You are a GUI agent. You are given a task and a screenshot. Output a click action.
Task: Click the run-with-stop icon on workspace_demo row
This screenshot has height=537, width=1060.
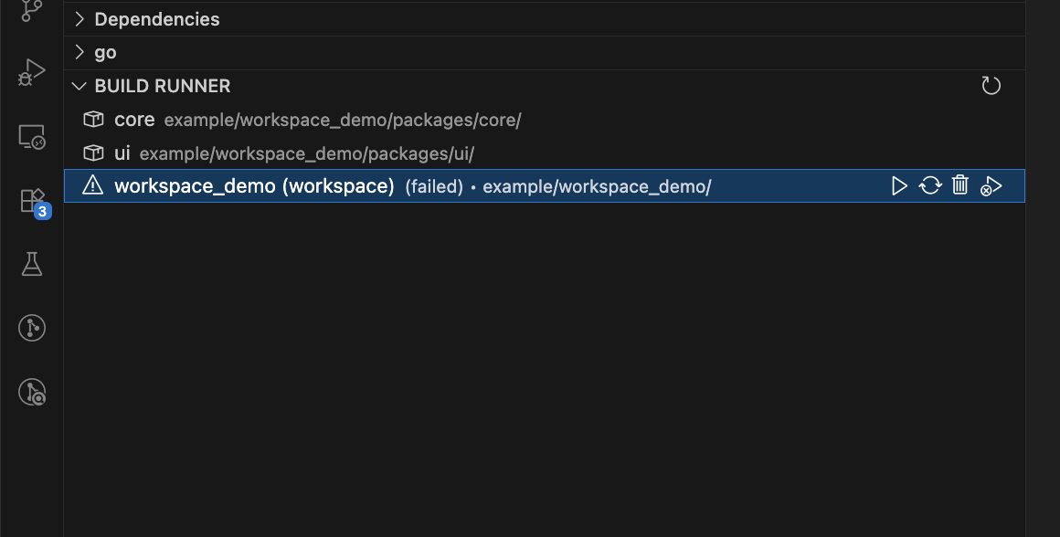991,186
